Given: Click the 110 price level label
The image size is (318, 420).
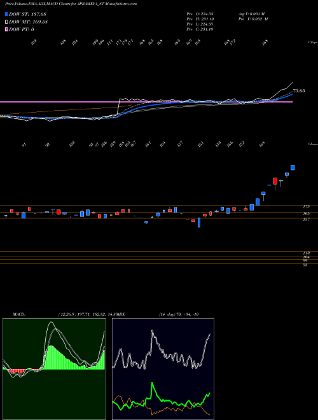Looking at the screenshot, I should point(306,253).
